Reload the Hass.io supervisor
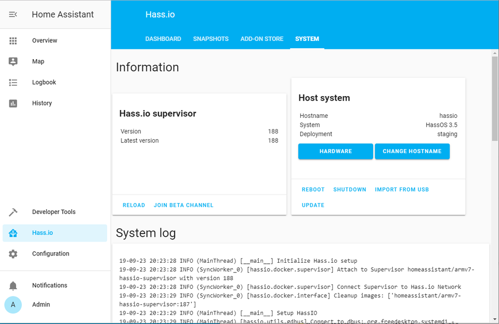 pos(134,205)
